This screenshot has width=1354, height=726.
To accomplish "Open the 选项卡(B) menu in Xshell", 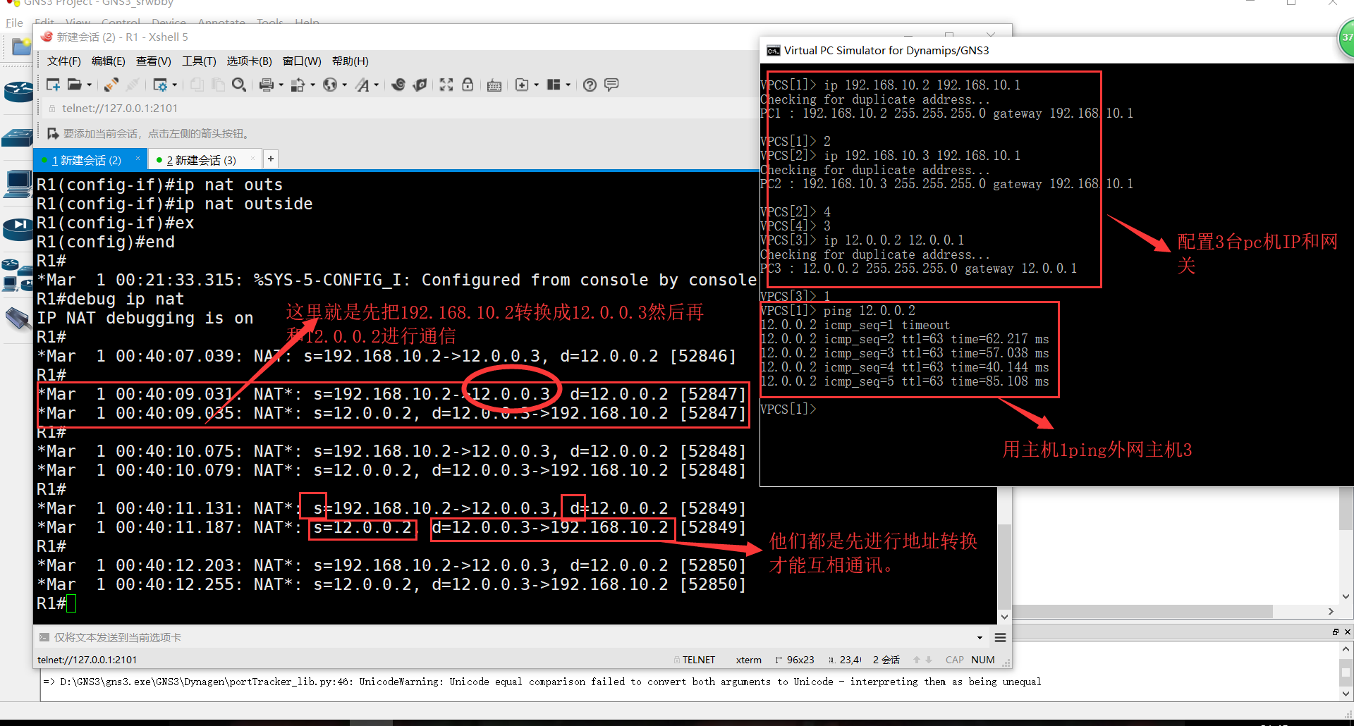I will (250, 61).
